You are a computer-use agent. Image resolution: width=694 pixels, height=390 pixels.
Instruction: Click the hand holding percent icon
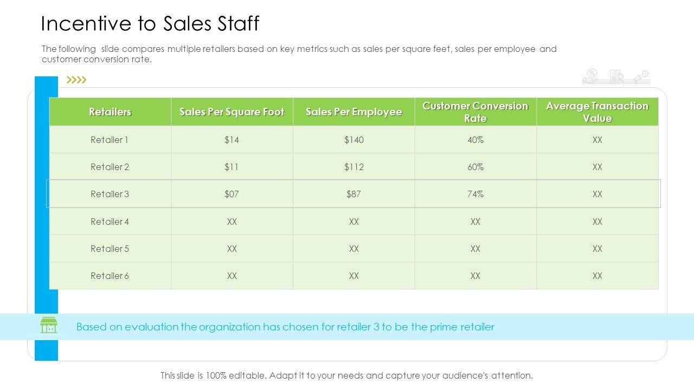(x=592, y=76)
